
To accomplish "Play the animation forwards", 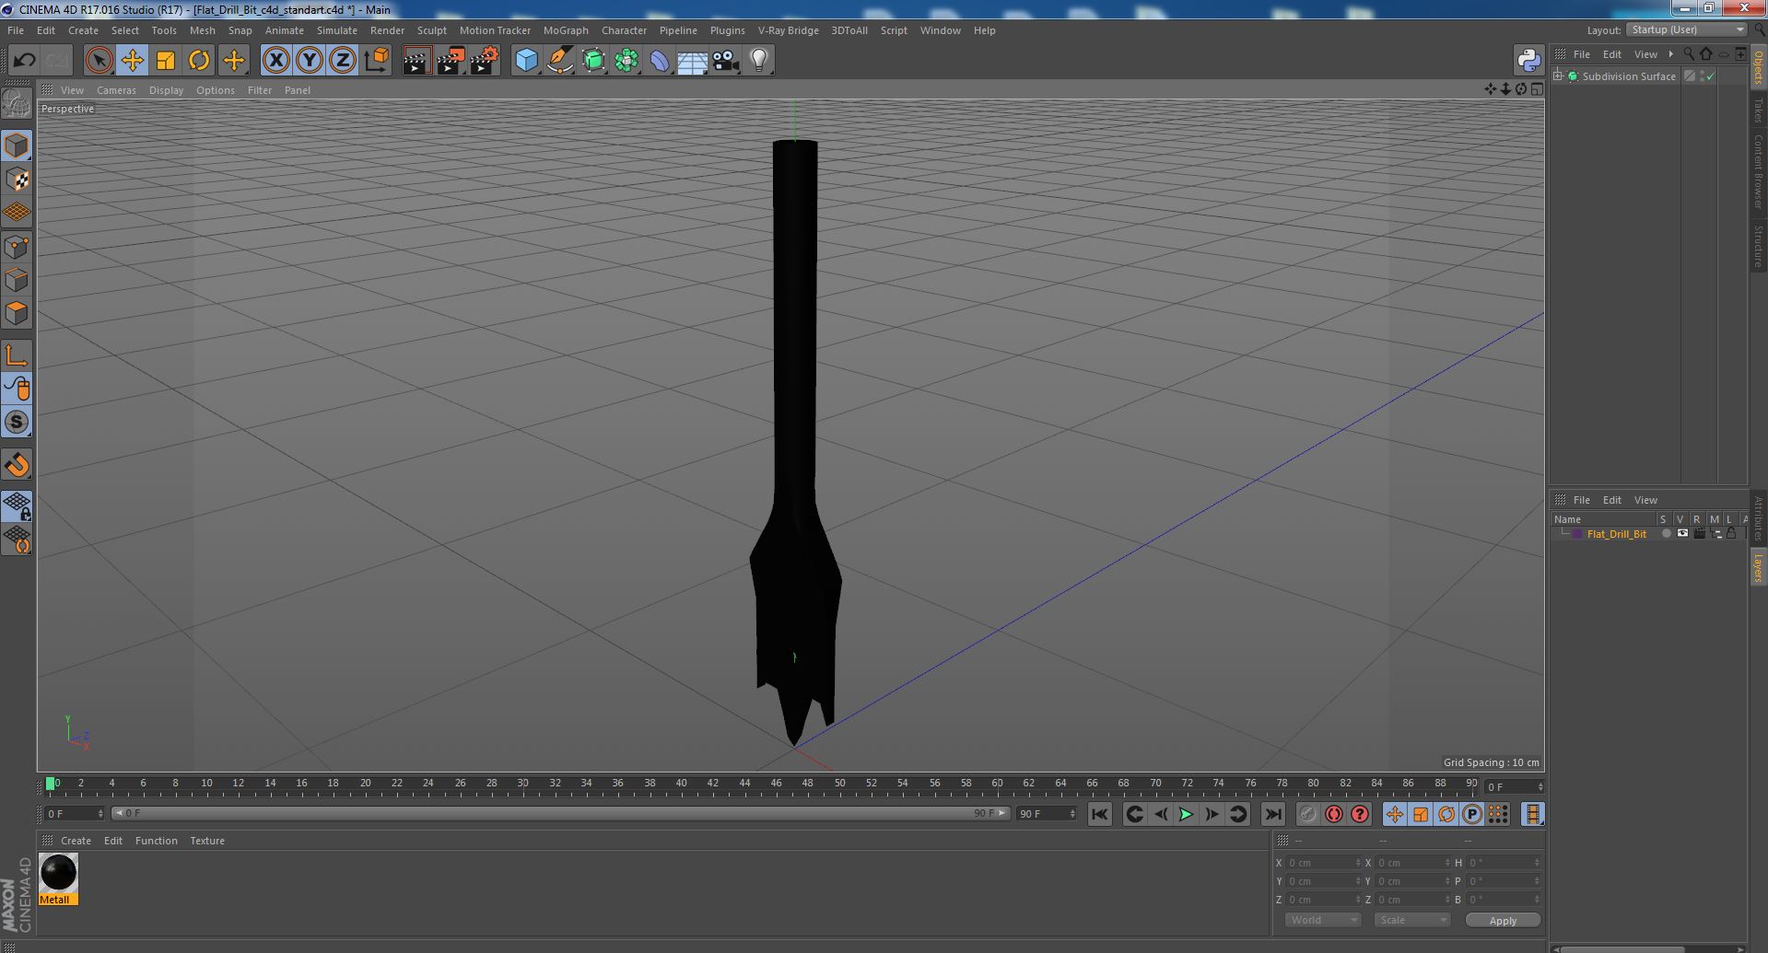I will (1186, 814).
